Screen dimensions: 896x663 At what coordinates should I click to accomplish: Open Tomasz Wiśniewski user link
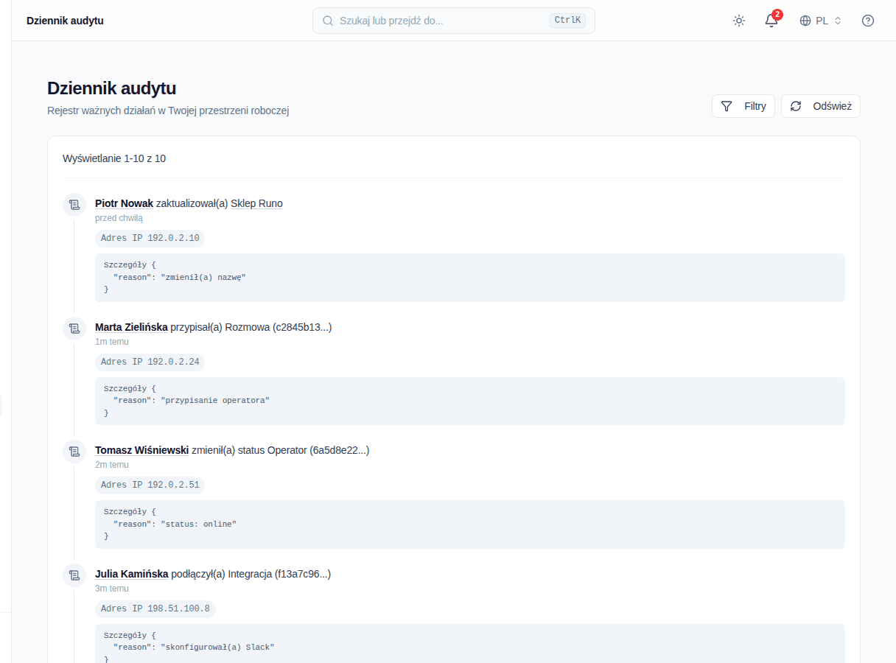point(141,450)
